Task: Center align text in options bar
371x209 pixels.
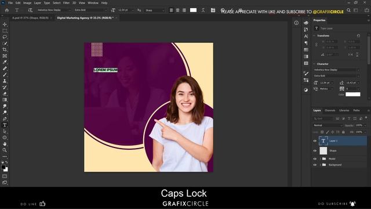Action: 178,10
